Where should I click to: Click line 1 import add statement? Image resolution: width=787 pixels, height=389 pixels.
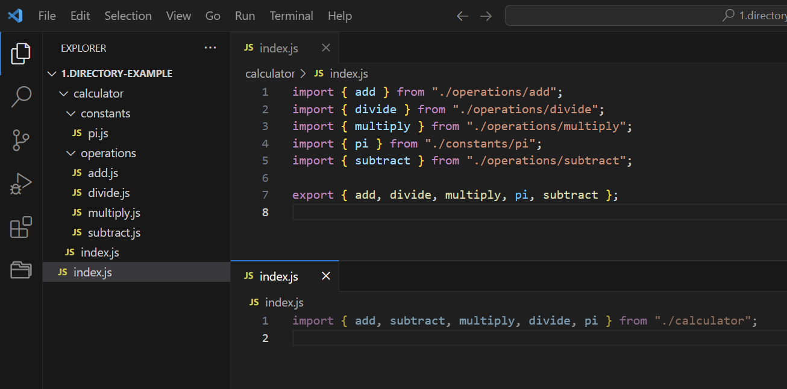[x=427, y=92]
